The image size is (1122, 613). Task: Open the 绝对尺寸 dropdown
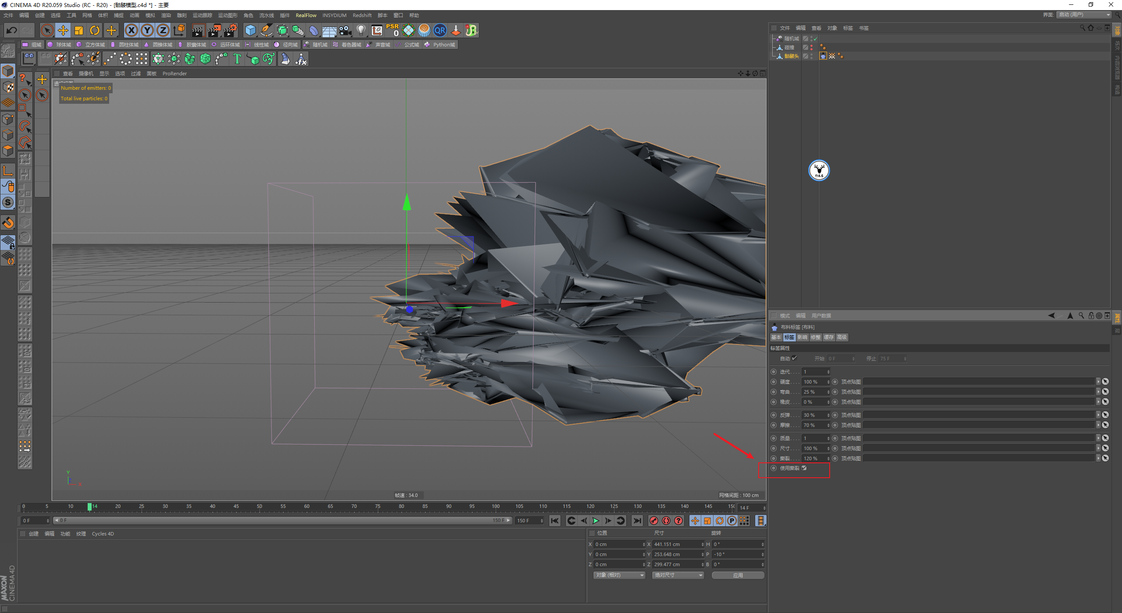coord(678,575)
